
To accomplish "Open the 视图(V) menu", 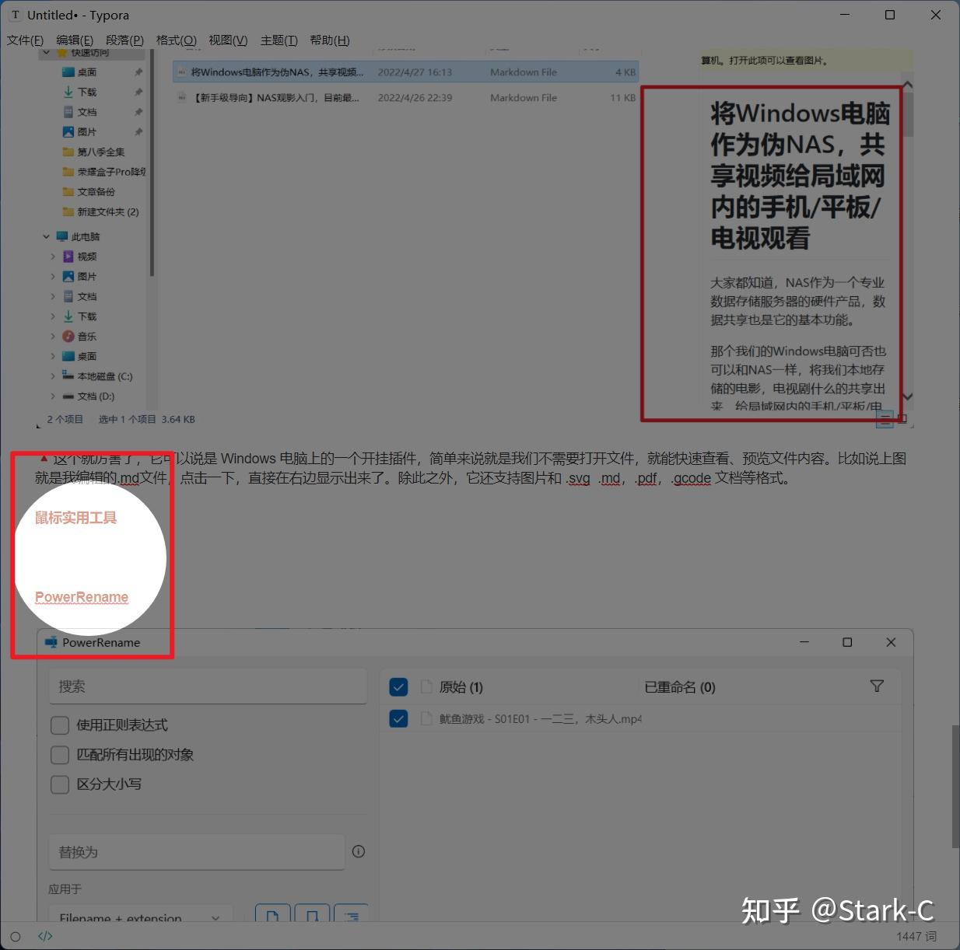I will coord(228,40).
